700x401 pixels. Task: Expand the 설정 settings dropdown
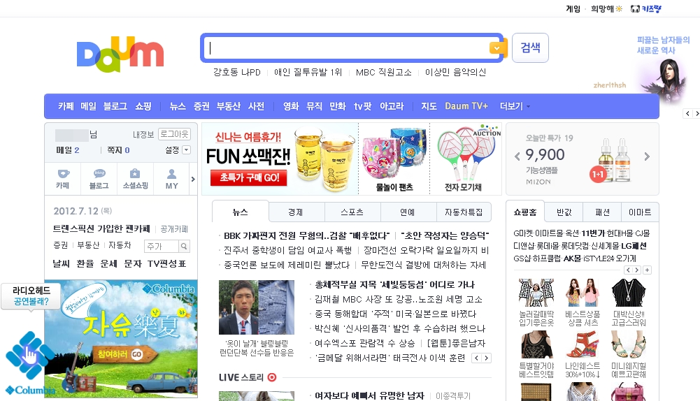point(187,150)
